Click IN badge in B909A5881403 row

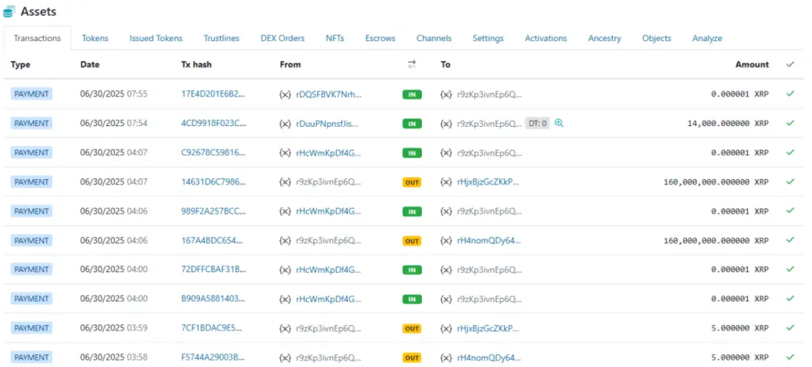[x=412, y=299]
